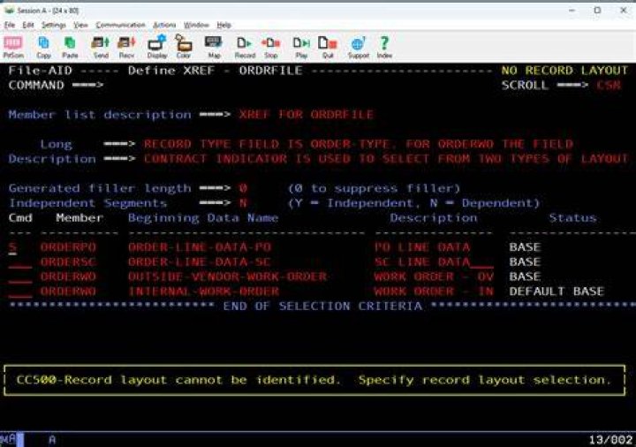The width and height of the screenshot is (636, 447).
Task: Click member name ORDERPO
Action: (68, 247)
